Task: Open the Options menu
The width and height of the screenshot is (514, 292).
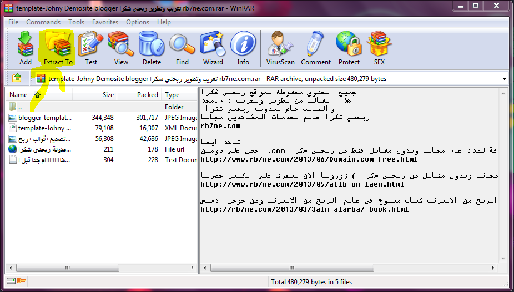Action: [x=138, y=22]
